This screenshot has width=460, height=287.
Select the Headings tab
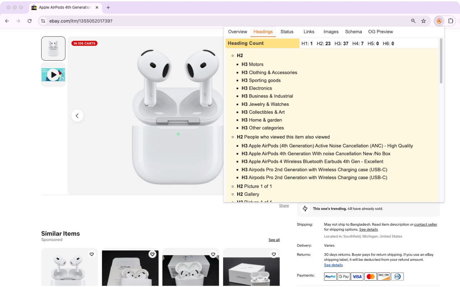[263, 32]
